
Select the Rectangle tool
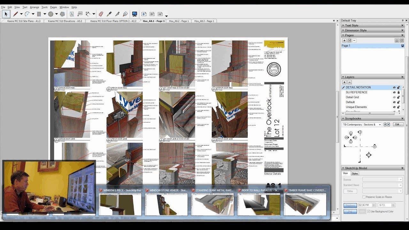[x=39, y=14]
